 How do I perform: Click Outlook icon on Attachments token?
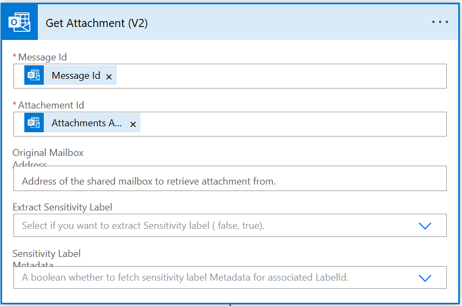[x=34, y=123]
